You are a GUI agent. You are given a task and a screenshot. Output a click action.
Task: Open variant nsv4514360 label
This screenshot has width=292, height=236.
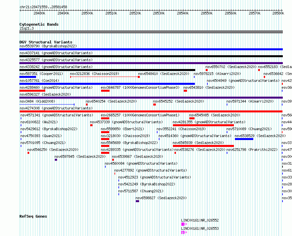195,136
